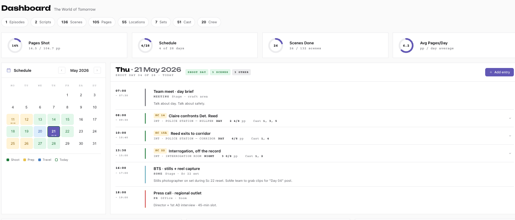Select May 31 in the calendar
515x220 pixels.
click(x=94, y=144)
